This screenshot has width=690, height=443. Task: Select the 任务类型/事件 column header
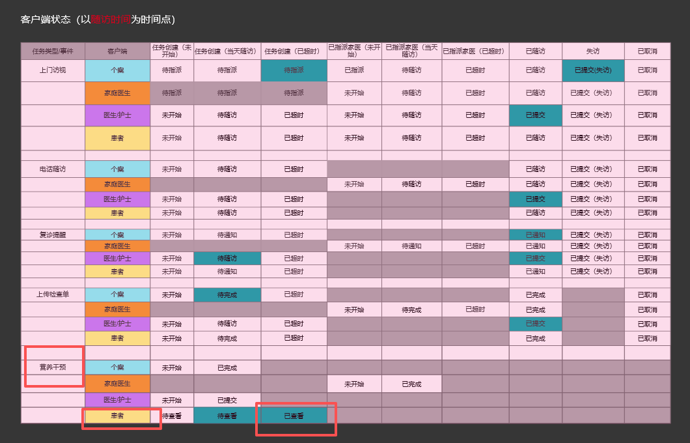coord(53,51)
